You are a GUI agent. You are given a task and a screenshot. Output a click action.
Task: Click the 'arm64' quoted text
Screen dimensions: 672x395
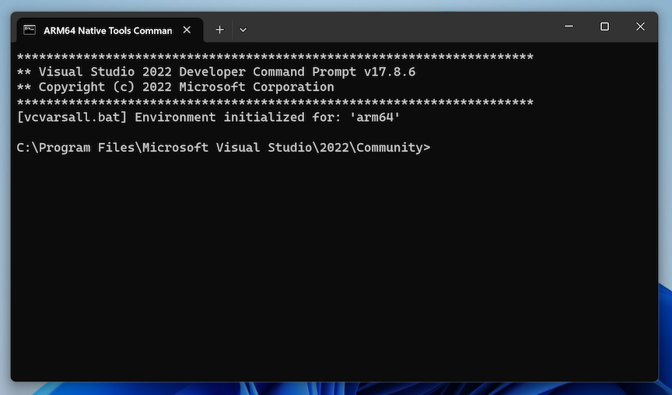(375, 117)
